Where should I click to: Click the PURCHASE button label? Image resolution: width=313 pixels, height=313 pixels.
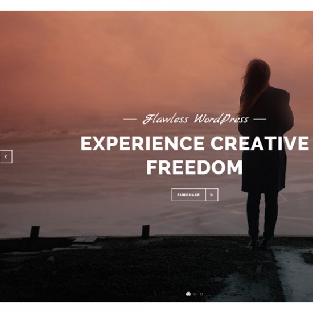click(x=188, y=195)
